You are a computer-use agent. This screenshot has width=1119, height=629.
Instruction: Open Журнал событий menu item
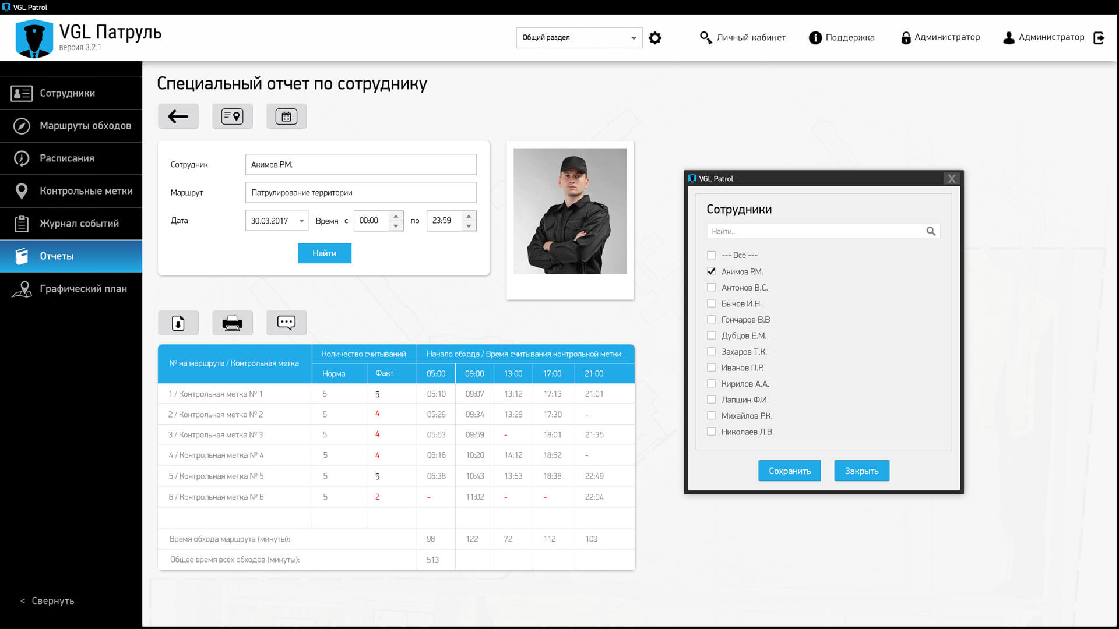click(71, 224)
